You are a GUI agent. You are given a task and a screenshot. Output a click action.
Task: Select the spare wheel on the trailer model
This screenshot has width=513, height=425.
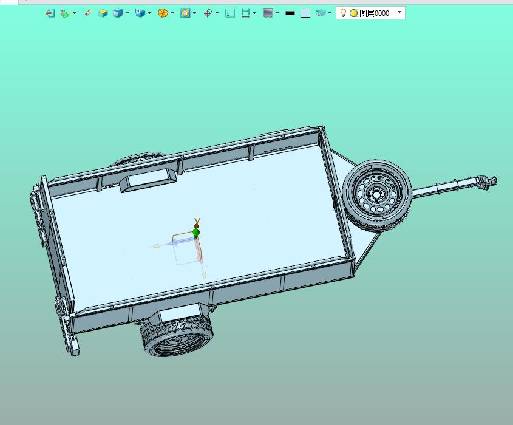click(x=376, y=194)
